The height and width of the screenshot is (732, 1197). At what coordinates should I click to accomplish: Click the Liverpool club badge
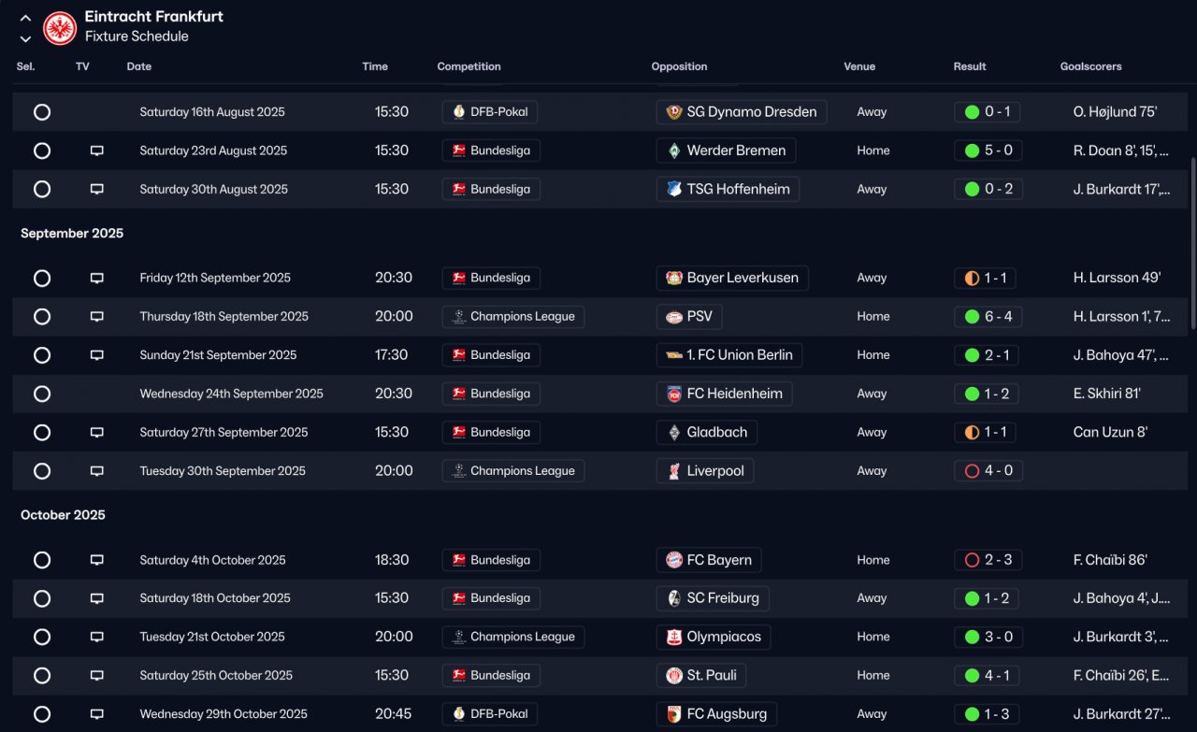(673, 471)
